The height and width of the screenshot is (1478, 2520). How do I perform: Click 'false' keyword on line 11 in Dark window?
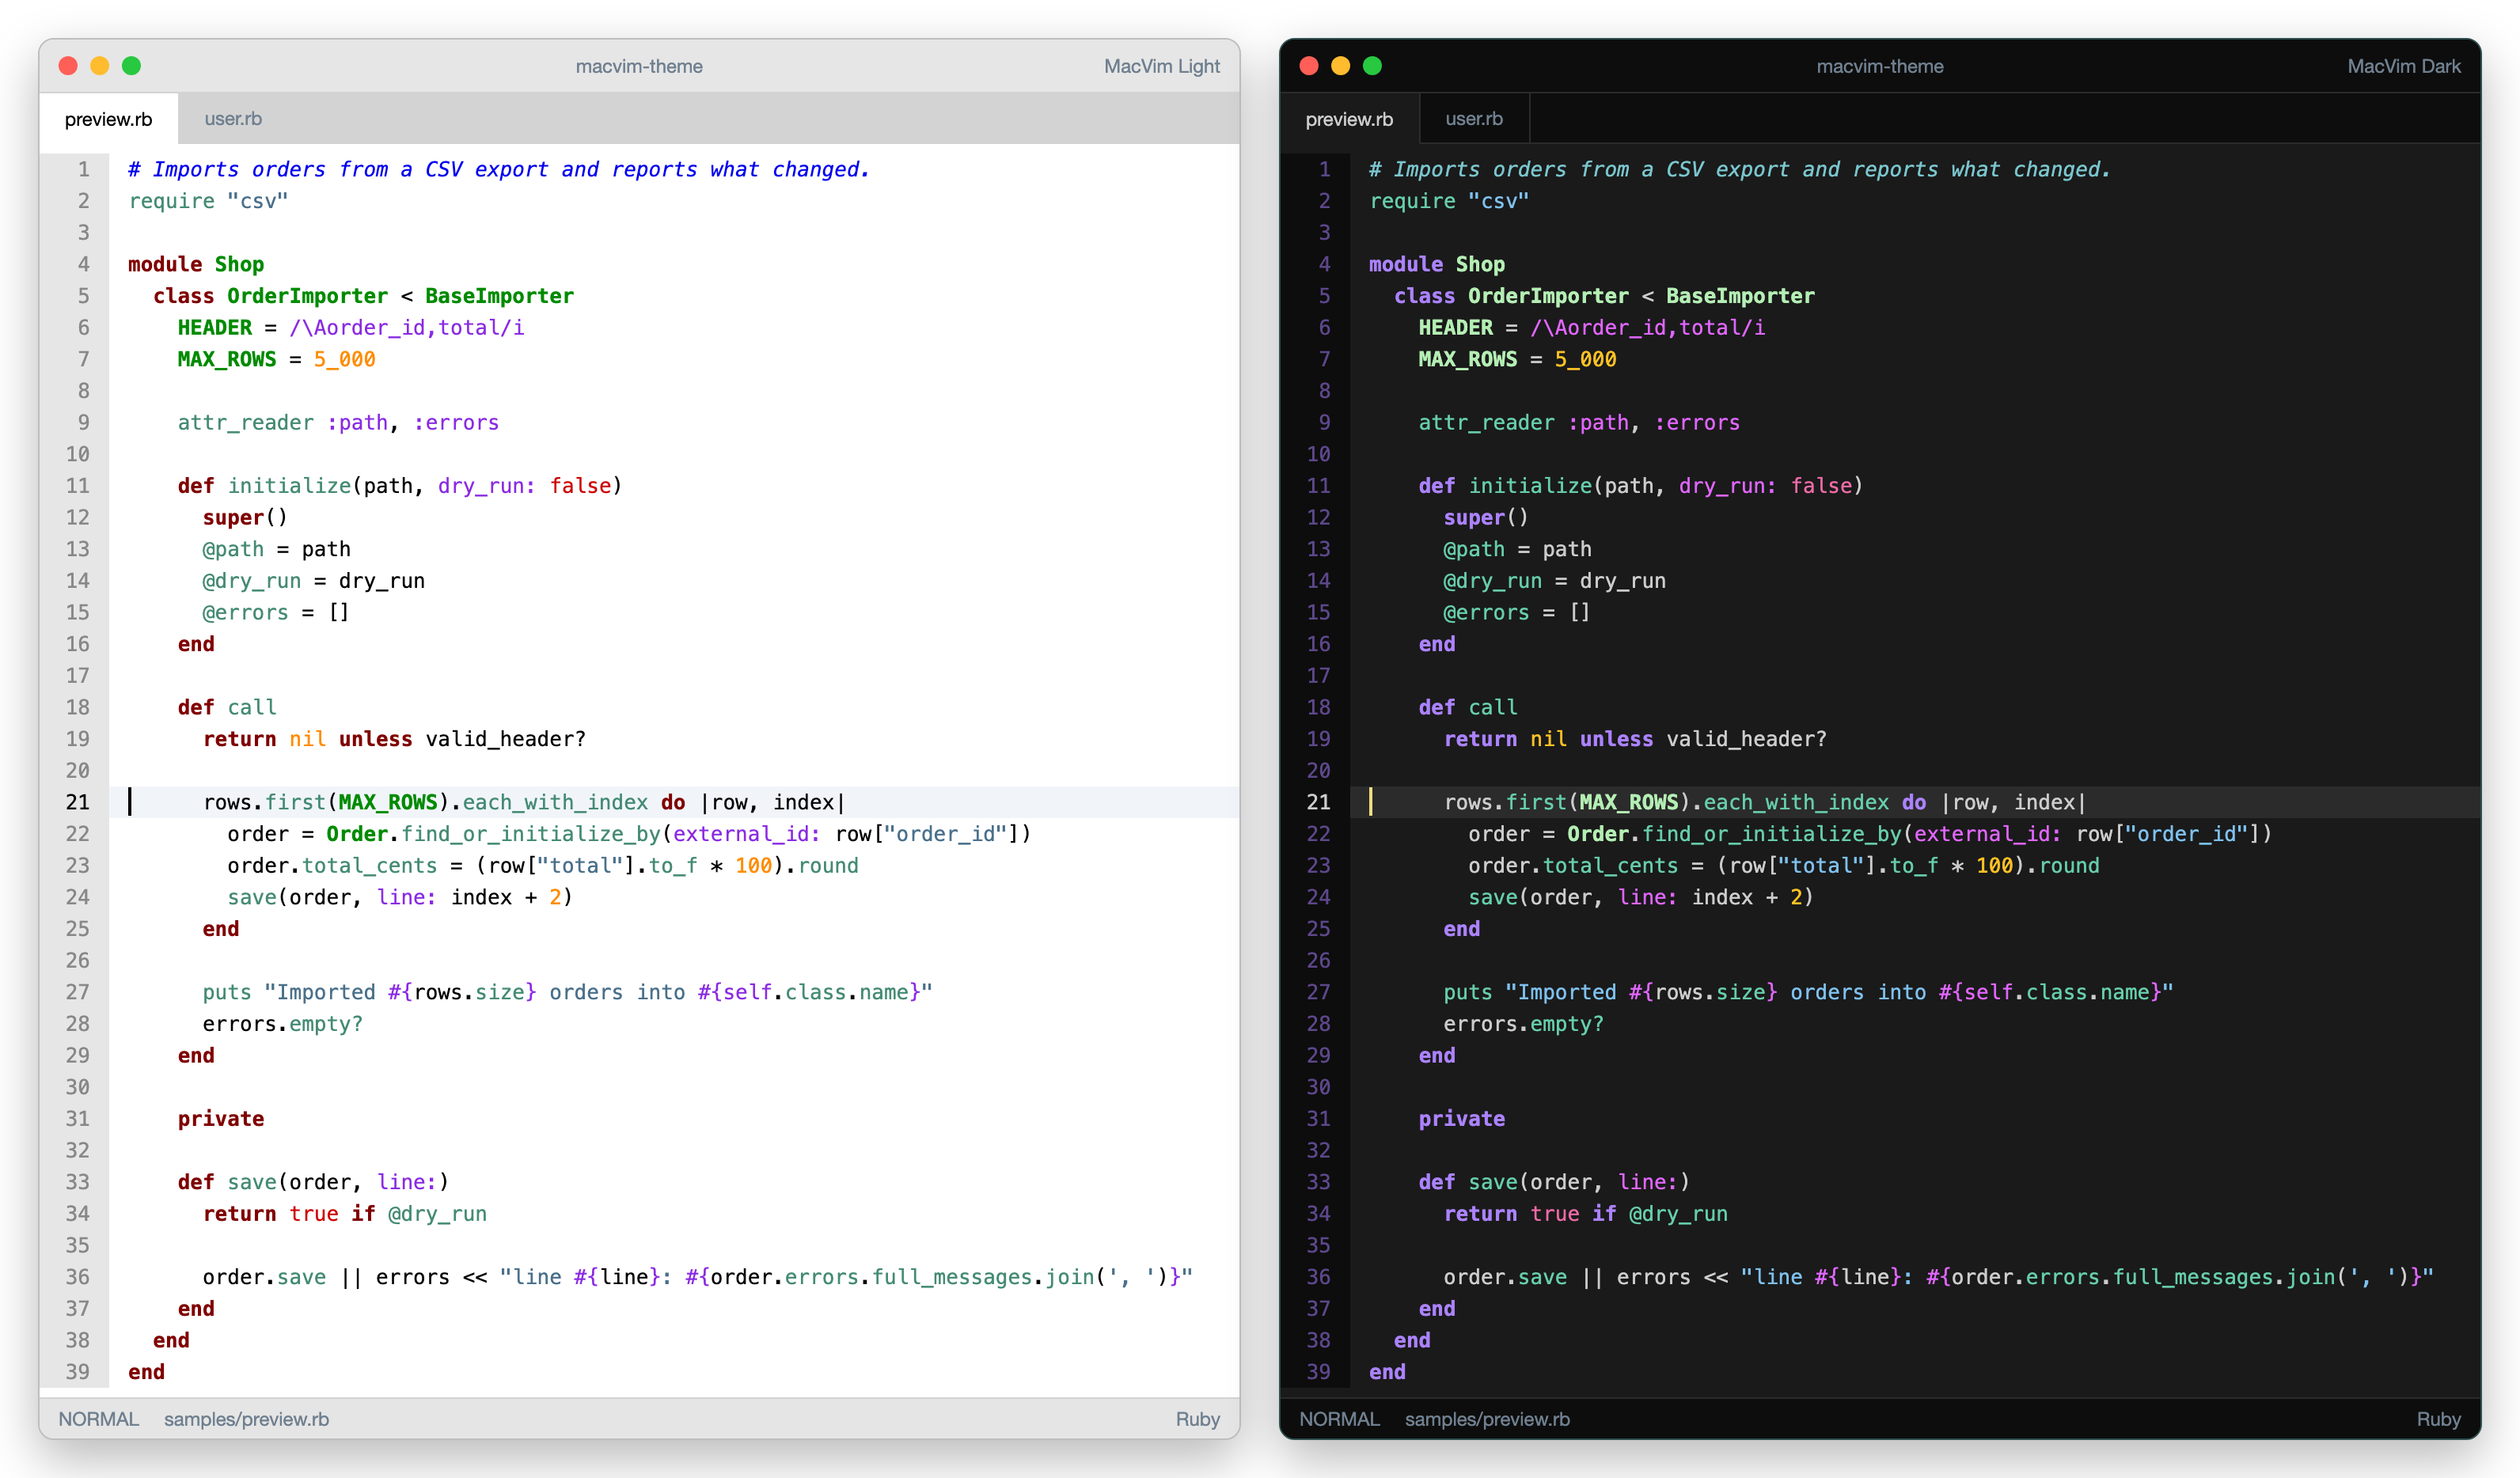[x=1821, y=486]
